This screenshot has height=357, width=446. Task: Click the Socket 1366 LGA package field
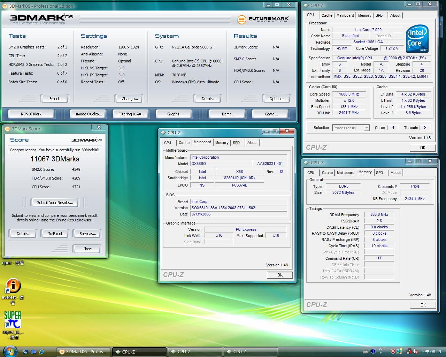(x=368, y=42)
